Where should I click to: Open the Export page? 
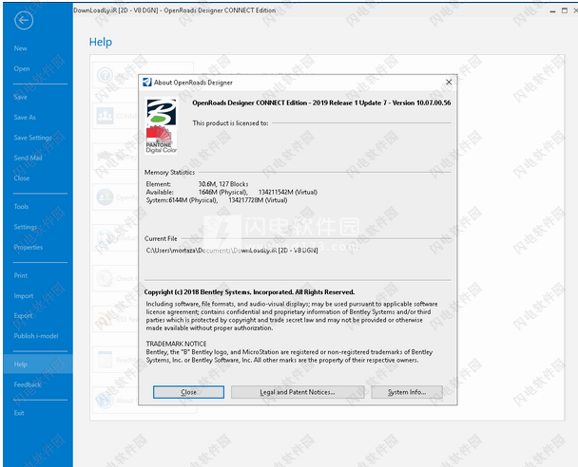(23, 316)
